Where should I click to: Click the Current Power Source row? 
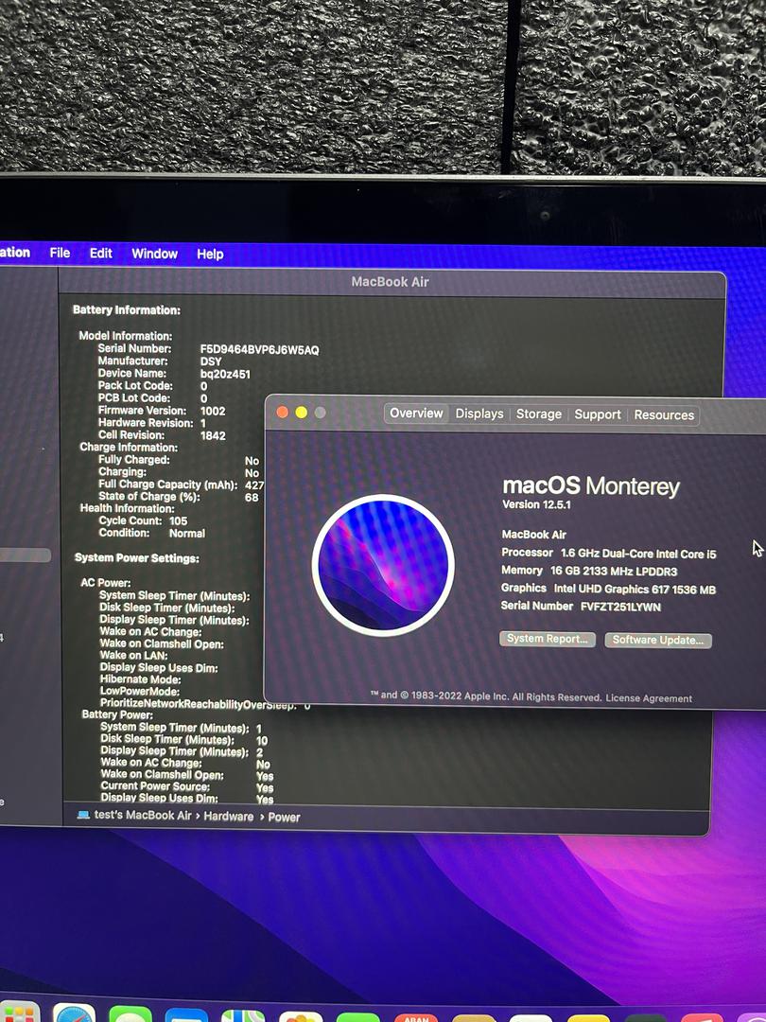(186, 786)
